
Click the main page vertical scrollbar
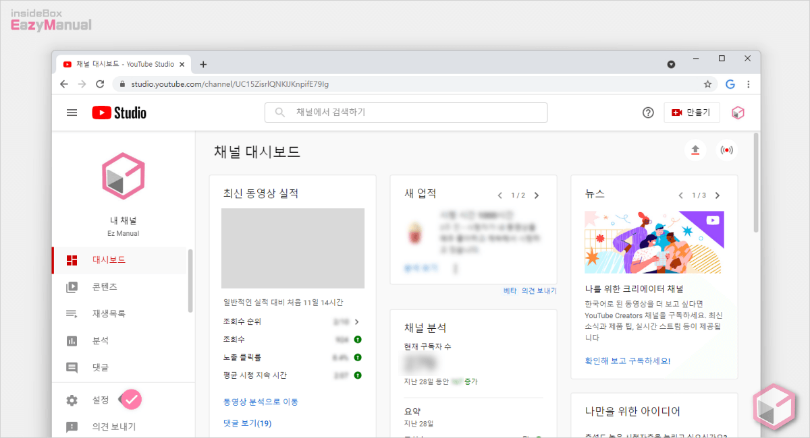(x=756, y=182)
